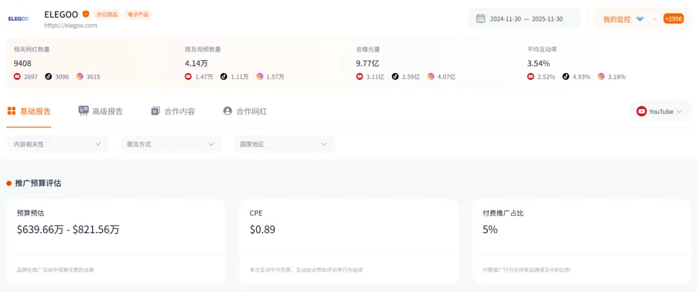This screenshot has height=292, width=697.
Task: Click the 合作内容 video stack icon
Action: 155,111
